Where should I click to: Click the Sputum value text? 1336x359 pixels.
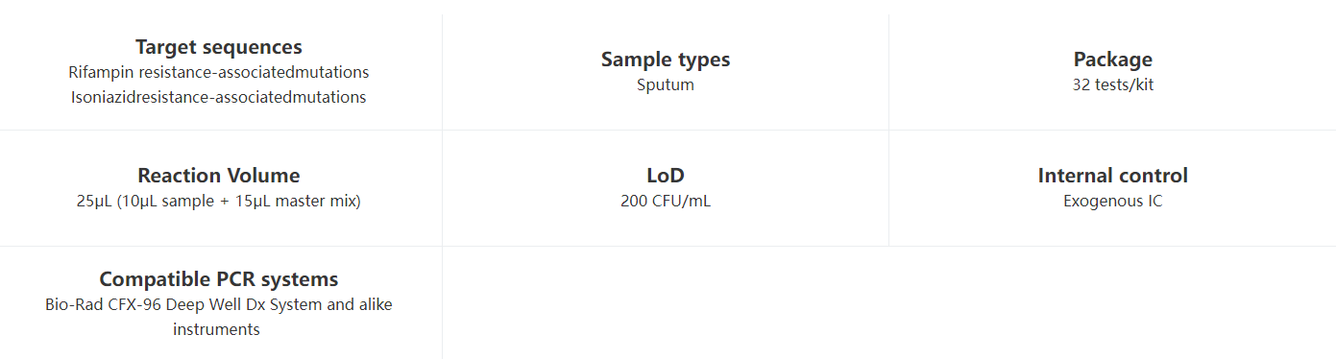point(666,84)
